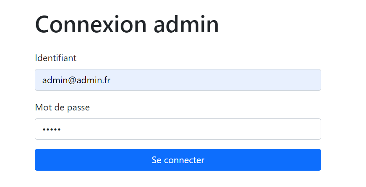Submit the admin login form

(178, 160)
